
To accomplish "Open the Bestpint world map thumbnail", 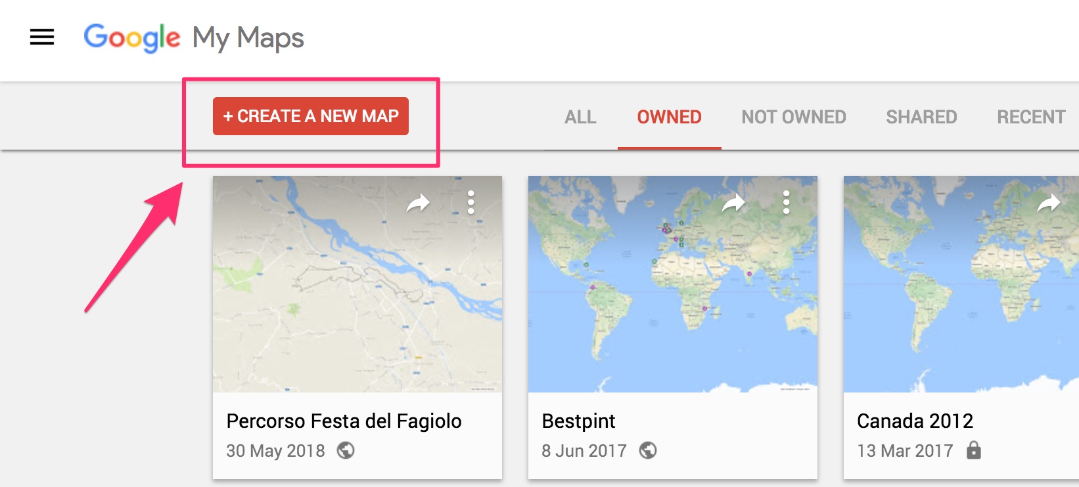I will (x=672, y=295).
